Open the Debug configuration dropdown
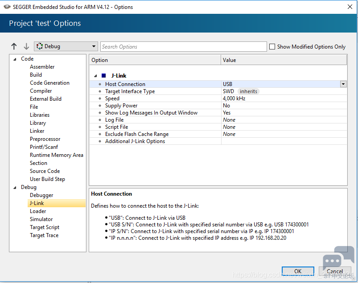The width and height of the screenshot is (358, 283). pos(66,46)
